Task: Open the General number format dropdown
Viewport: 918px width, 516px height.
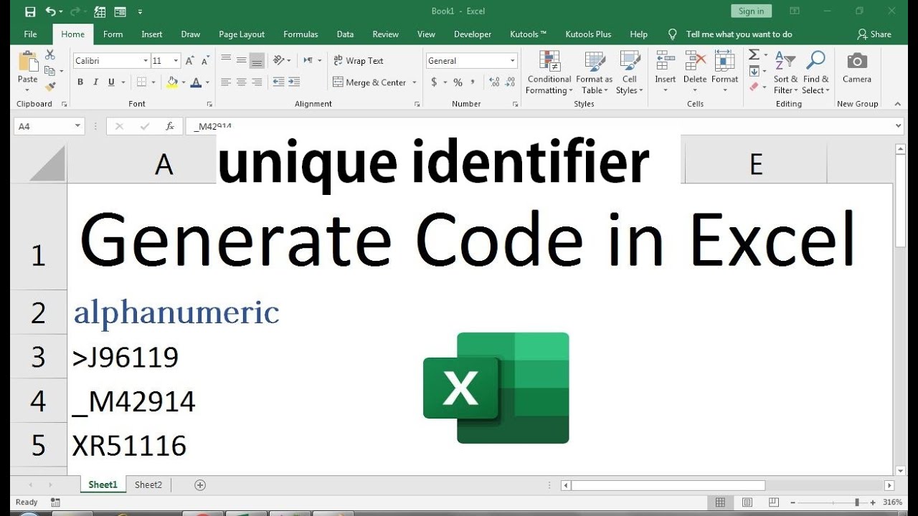Action: point(513,61)
